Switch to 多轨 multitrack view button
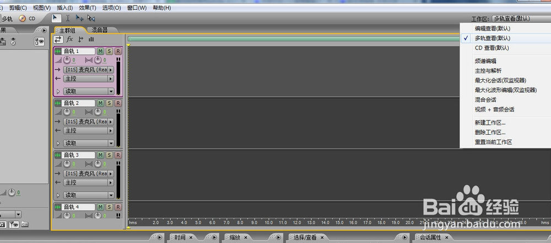Viewport: 551px width, 243px height. (6, 19)
